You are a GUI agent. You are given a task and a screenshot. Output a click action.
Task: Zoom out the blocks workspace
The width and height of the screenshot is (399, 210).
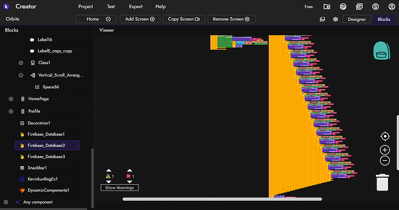pos(385,160)
